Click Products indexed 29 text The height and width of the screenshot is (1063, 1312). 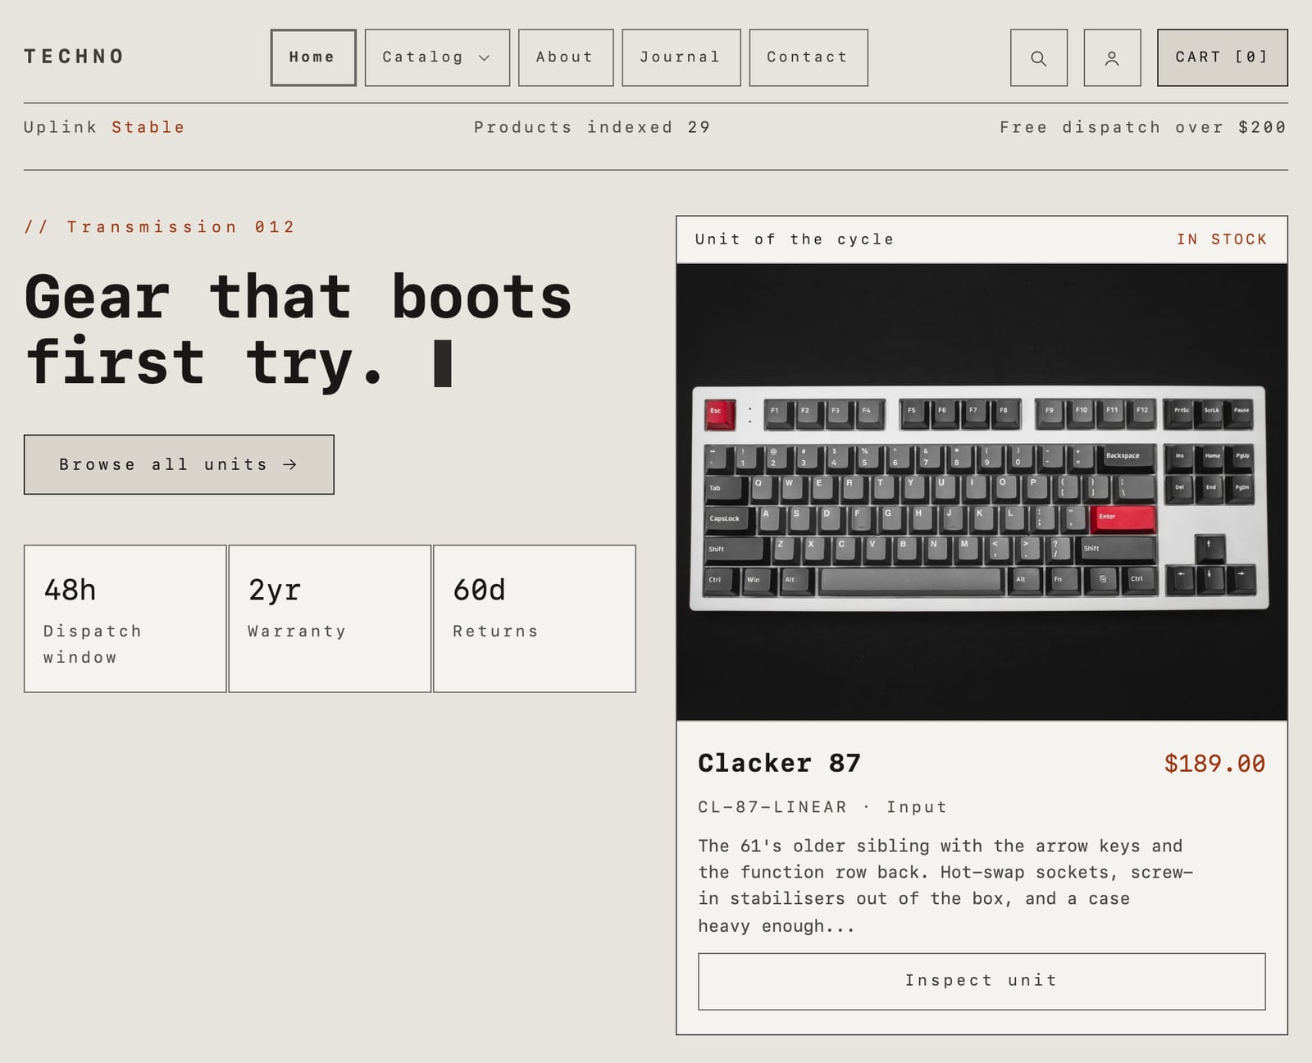pyautogui.click(x=592, y=127)
